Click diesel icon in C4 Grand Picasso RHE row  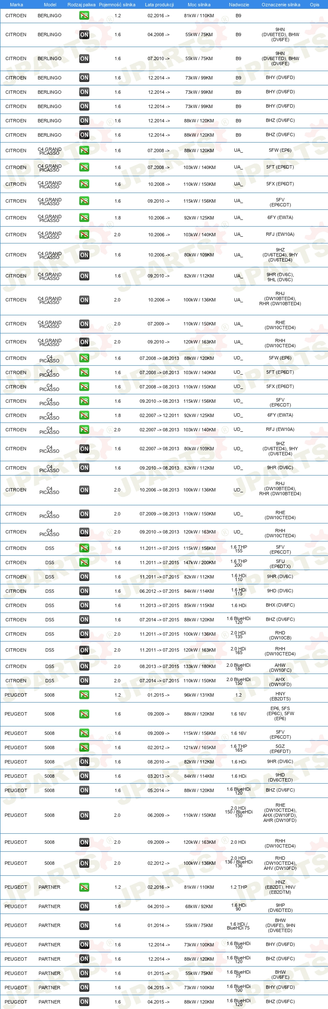84,324
